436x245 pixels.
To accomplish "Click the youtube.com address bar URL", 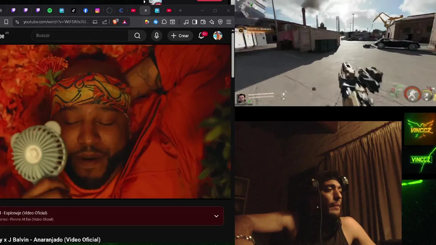I will coord(56,22).
